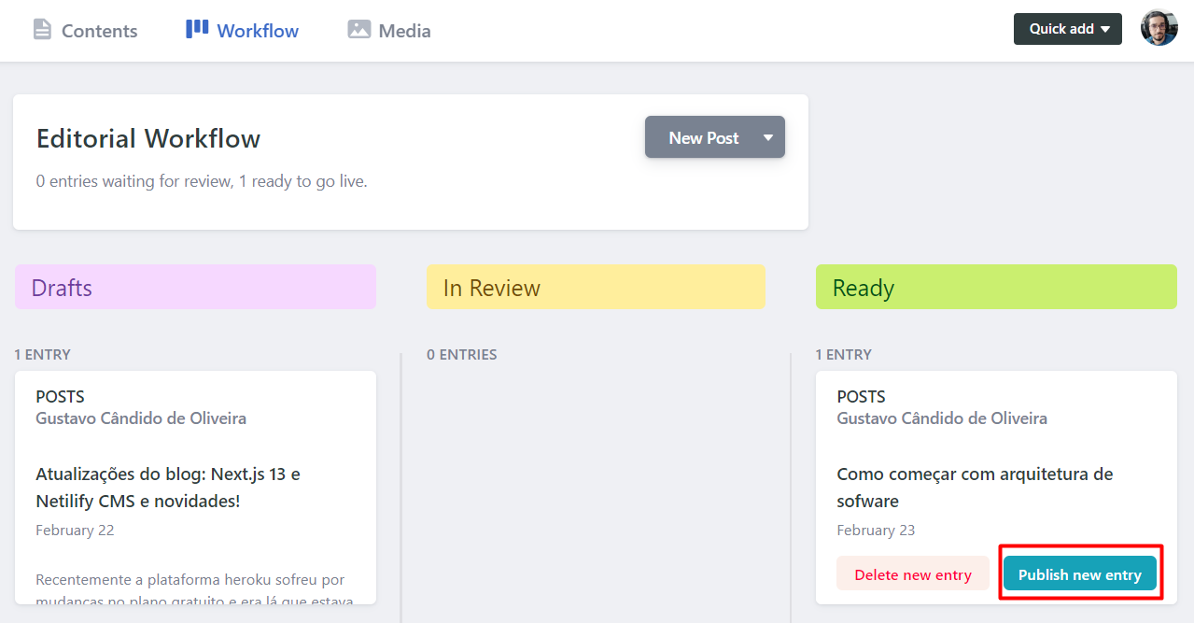Open the Quick add dropdown

1068,29
